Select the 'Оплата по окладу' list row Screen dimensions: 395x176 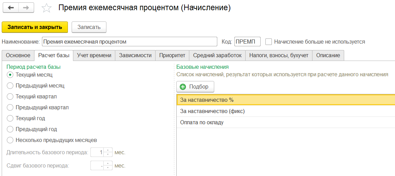pyautogui.click(x=202, y=122)
